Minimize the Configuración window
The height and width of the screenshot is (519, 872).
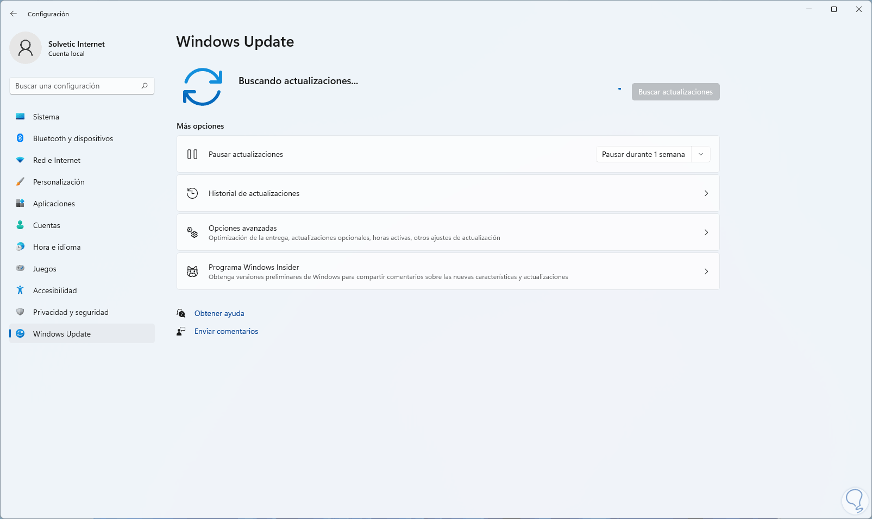pyautogui.click(x=809, y=9)
